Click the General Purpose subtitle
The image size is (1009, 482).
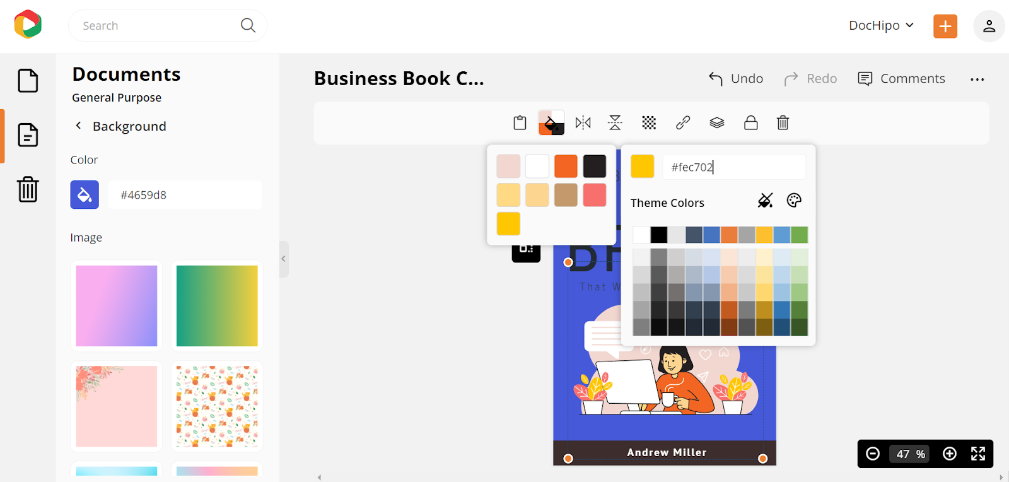(117, 98)
